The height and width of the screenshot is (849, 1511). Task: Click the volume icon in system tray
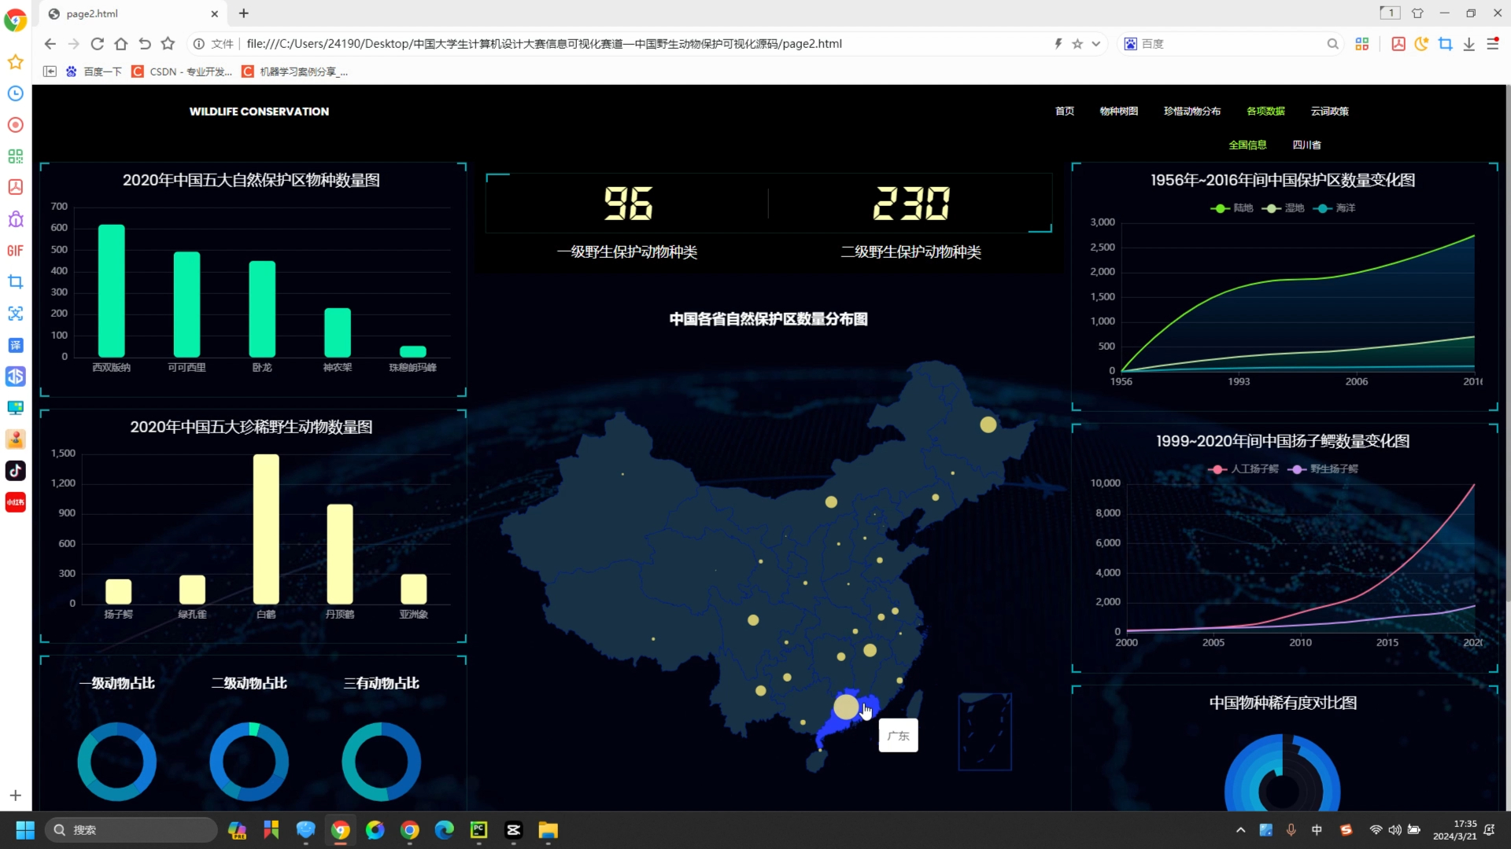point(1395,830)
